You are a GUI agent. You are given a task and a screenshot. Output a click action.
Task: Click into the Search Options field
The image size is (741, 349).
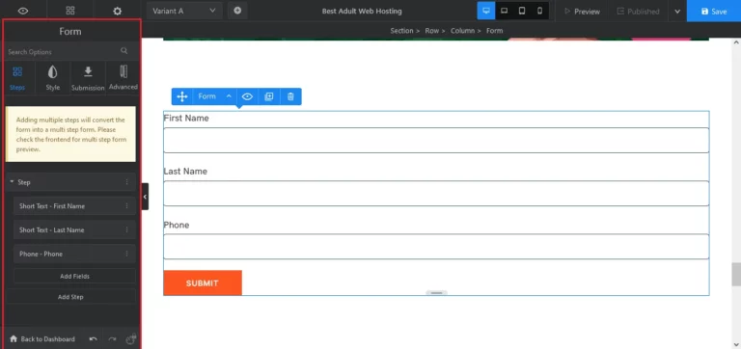pyautogui.click(x=62, y=51)
